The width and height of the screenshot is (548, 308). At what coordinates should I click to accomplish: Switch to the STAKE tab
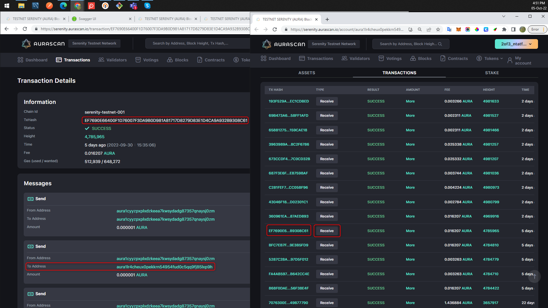[x=492, y=73]
